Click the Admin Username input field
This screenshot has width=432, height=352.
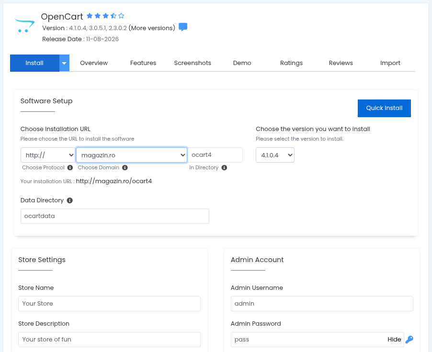(x=322, y=304)
